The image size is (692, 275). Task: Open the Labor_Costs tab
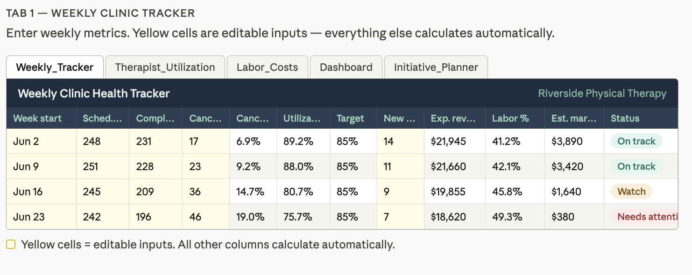pos(267,67)
